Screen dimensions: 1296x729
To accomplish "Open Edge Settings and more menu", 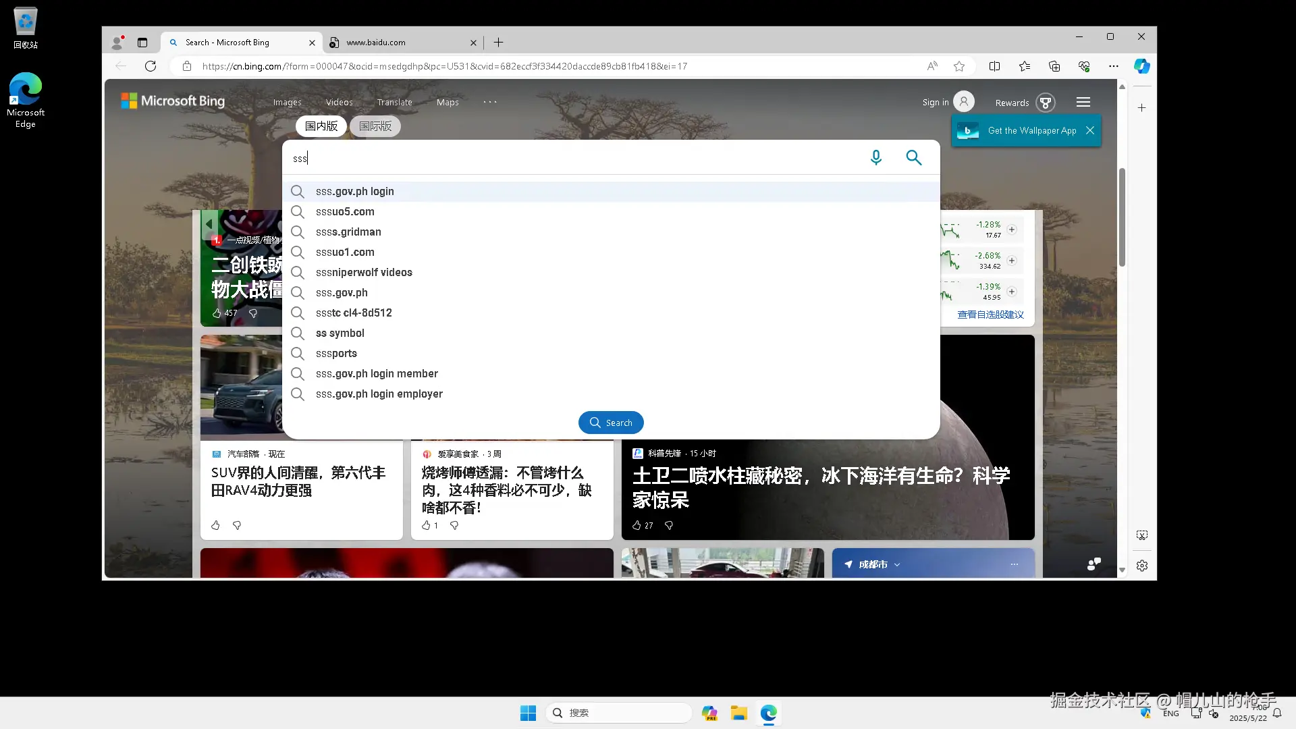I will point(1113,66).
